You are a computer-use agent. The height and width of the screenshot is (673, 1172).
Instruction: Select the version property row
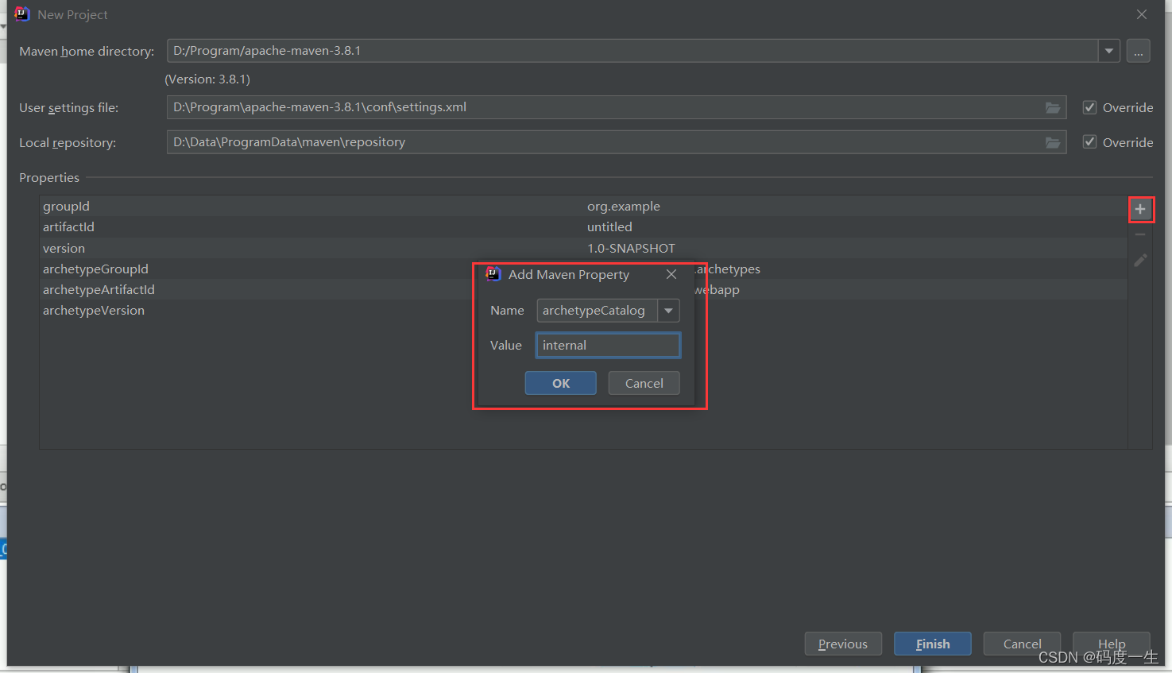[583, 248]
